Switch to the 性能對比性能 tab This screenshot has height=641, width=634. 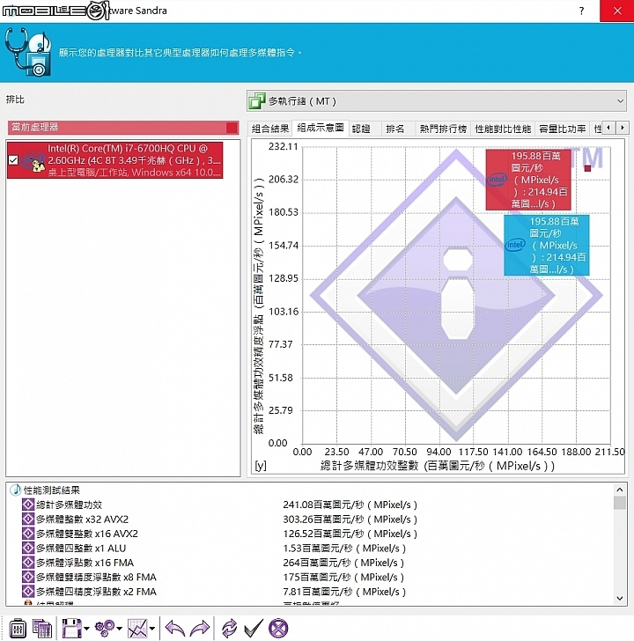pyautogui.click(x=503, y=129)
